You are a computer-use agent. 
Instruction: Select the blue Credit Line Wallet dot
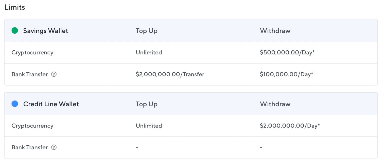15,104
